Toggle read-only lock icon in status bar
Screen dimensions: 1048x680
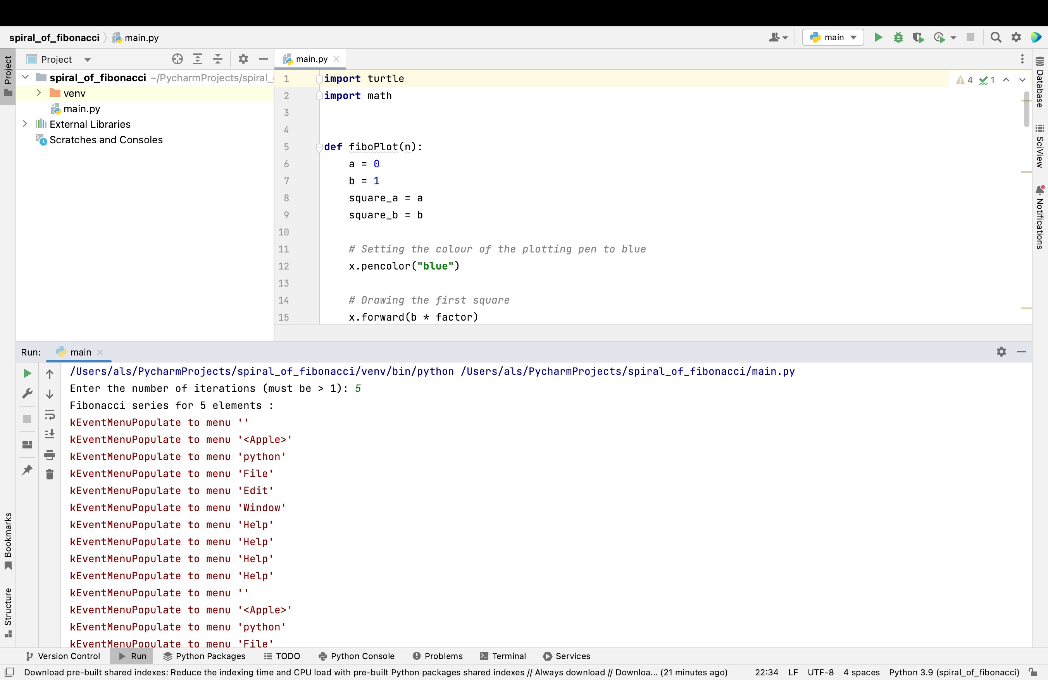tap(1033, 672)
